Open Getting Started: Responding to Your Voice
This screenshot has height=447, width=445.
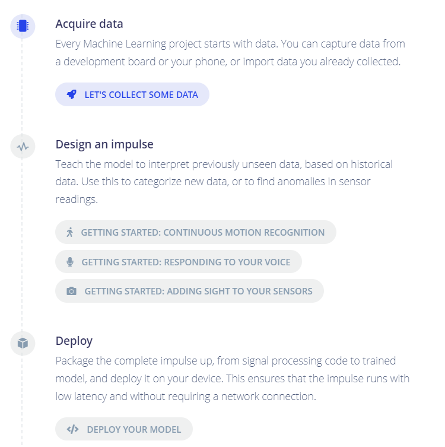coord(179,262)
